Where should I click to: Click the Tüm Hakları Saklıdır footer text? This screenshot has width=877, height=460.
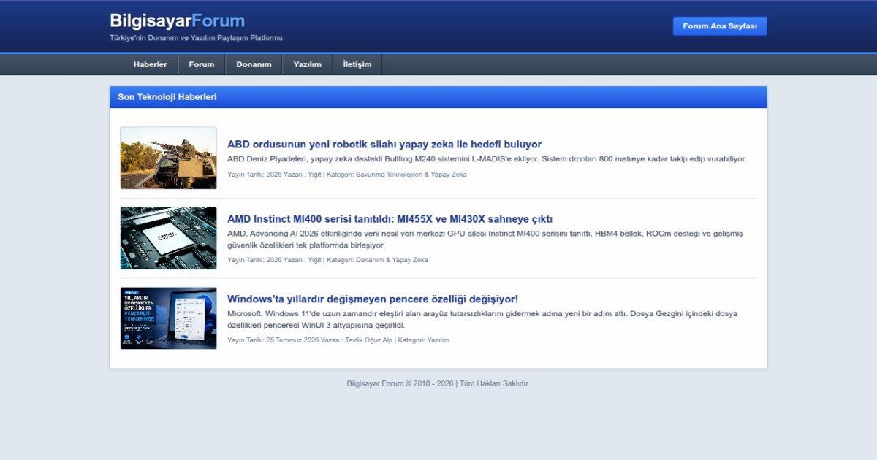point(495,383)
